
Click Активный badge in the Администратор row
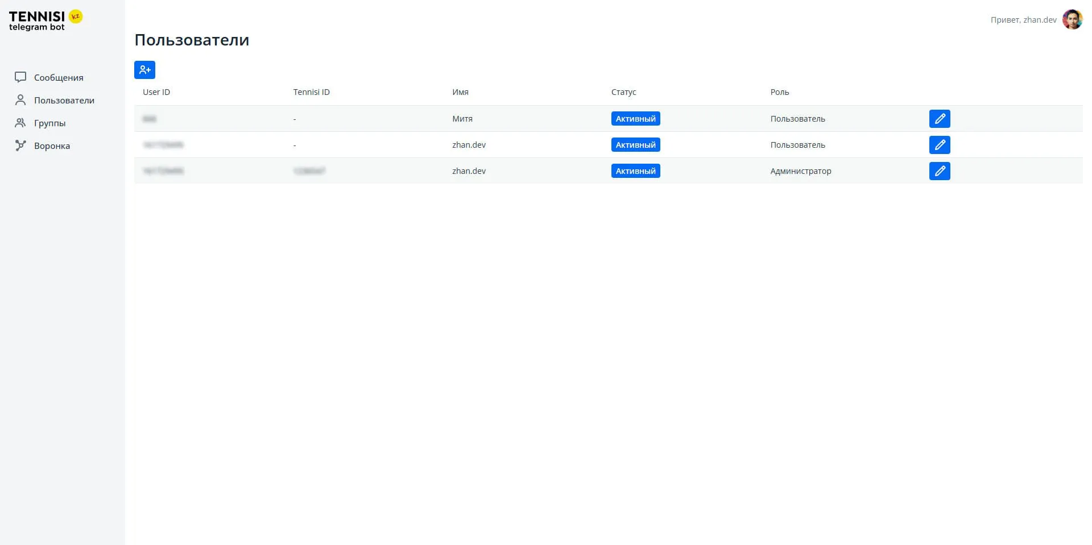[x=635, y=171]
